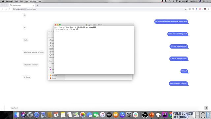This screenshot has height=119, width=211.
Task: Select purple tag in Finder sidebar
Action: pos(51,69)
